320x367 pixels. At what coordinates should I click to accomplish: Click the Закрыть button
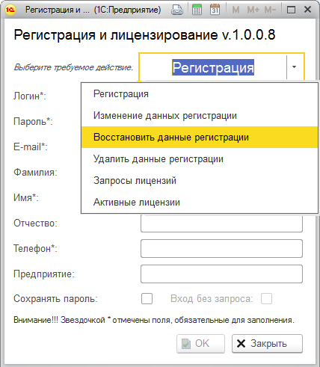(x=267, y=344)
